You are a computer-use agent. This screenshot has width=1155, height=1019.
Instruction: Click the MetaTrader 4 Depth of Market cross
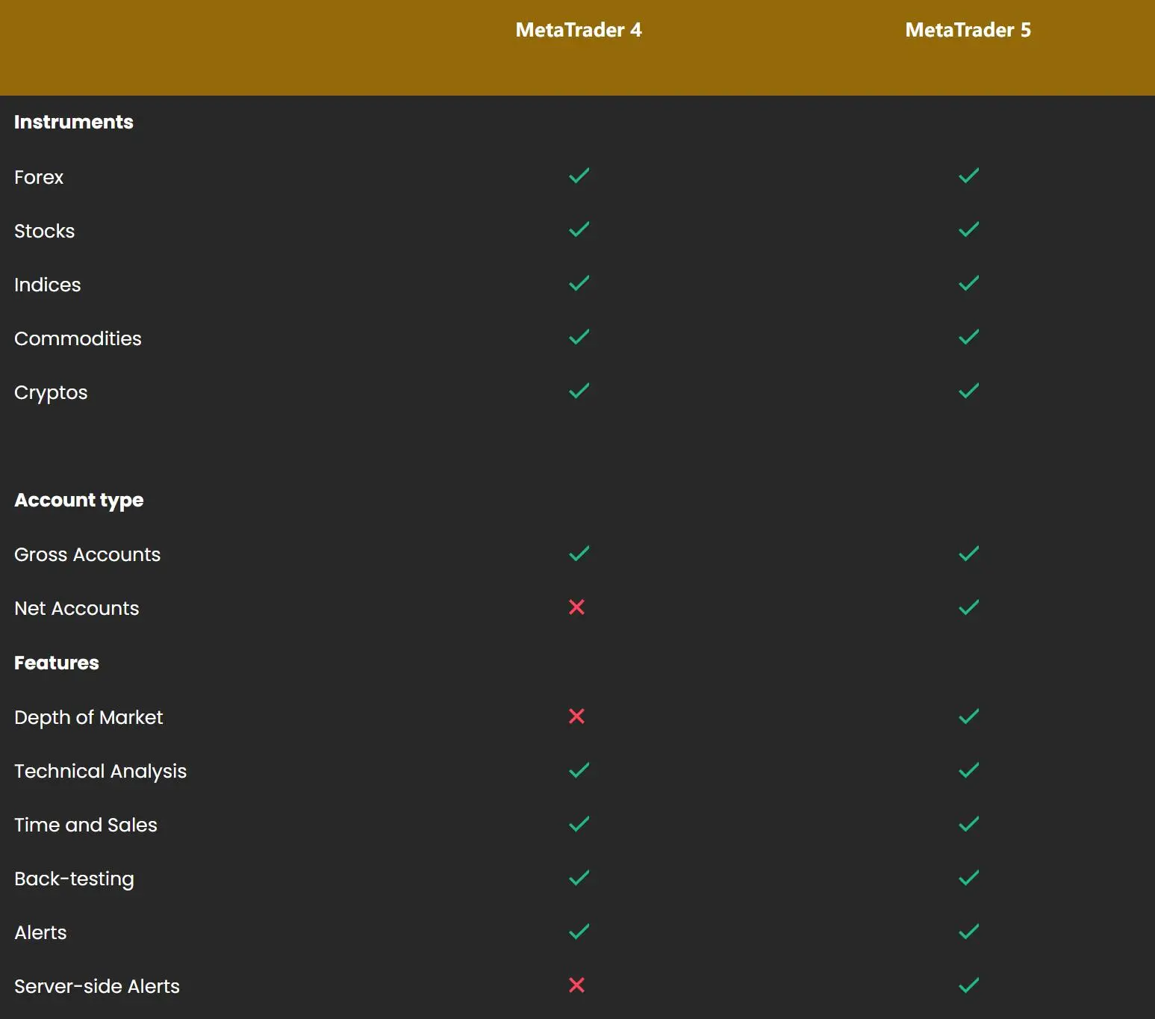(576, 716)
